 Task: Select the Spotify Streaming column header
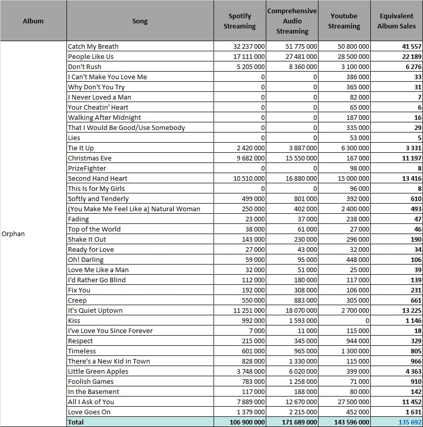coord(240,21)
